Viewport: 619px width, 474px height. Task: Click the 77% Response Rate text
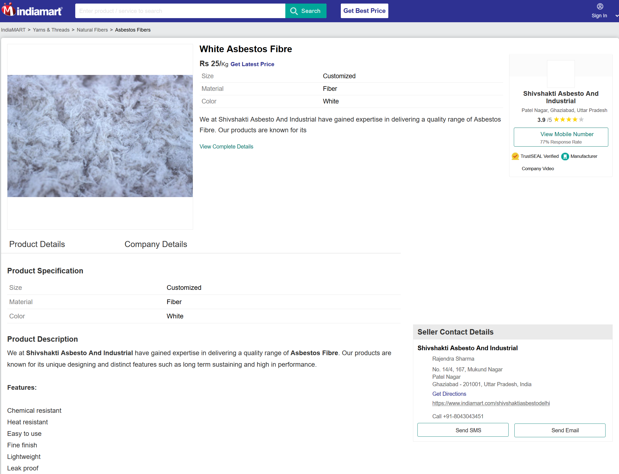coord(561,142)
